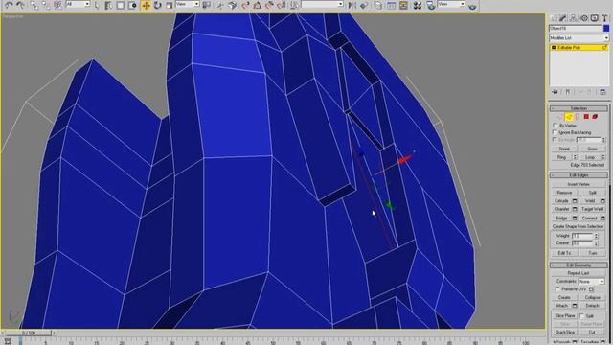
Task: Click the Quick Render teapot icon
Action: pyautogui.click(x=472, y=6)
